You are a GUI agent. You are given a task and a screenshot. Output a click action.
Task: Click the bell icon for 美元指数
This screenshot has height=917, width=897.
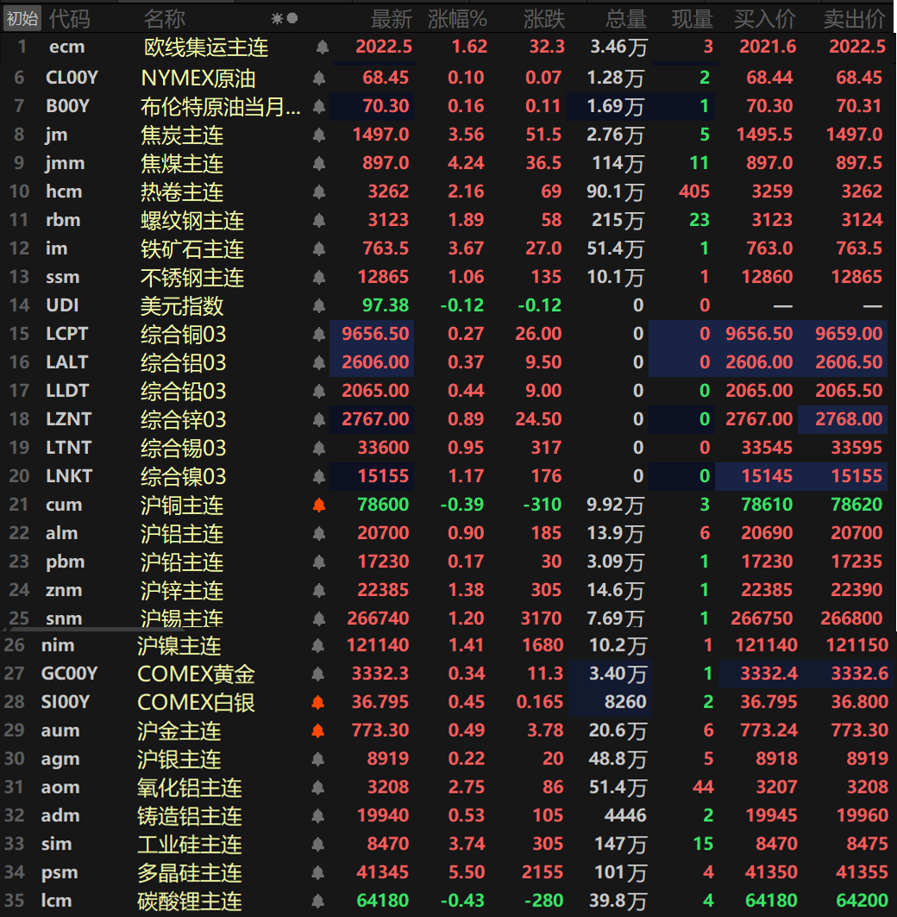click(x=318, y=305)
